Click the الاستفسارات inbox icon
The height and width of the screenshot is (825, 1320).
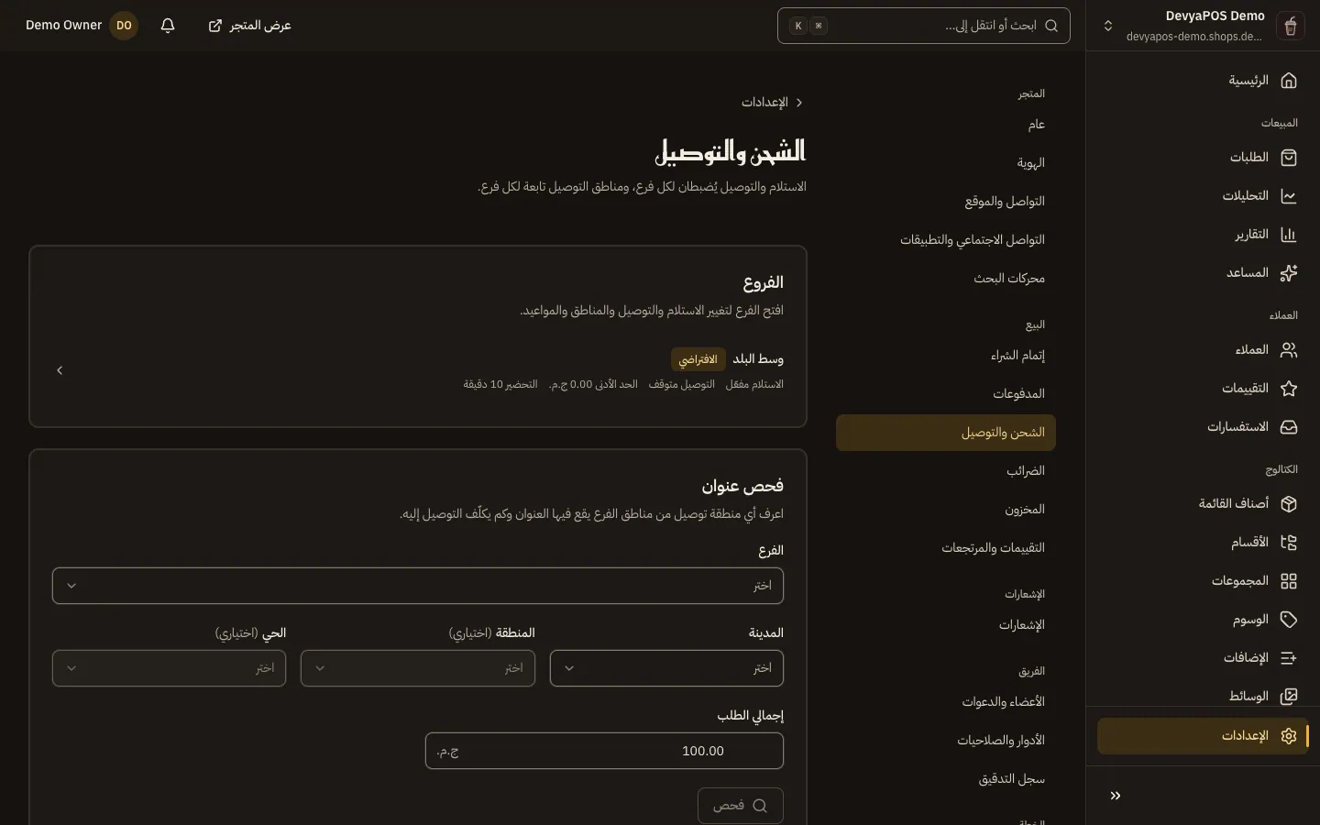(1289, 427)
